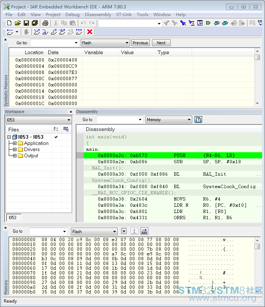Image resolution: width=265 pixels, height=307 pixels.
Task: Jump to next bookmark with right arrow icon
Action: tap(225, 23)
